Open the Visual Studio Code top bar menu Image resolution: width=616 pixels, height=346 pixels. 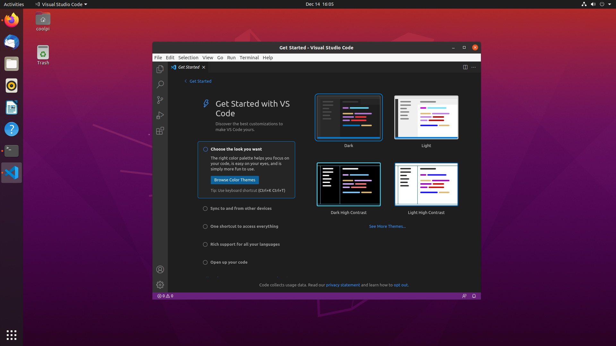(61, 4)
